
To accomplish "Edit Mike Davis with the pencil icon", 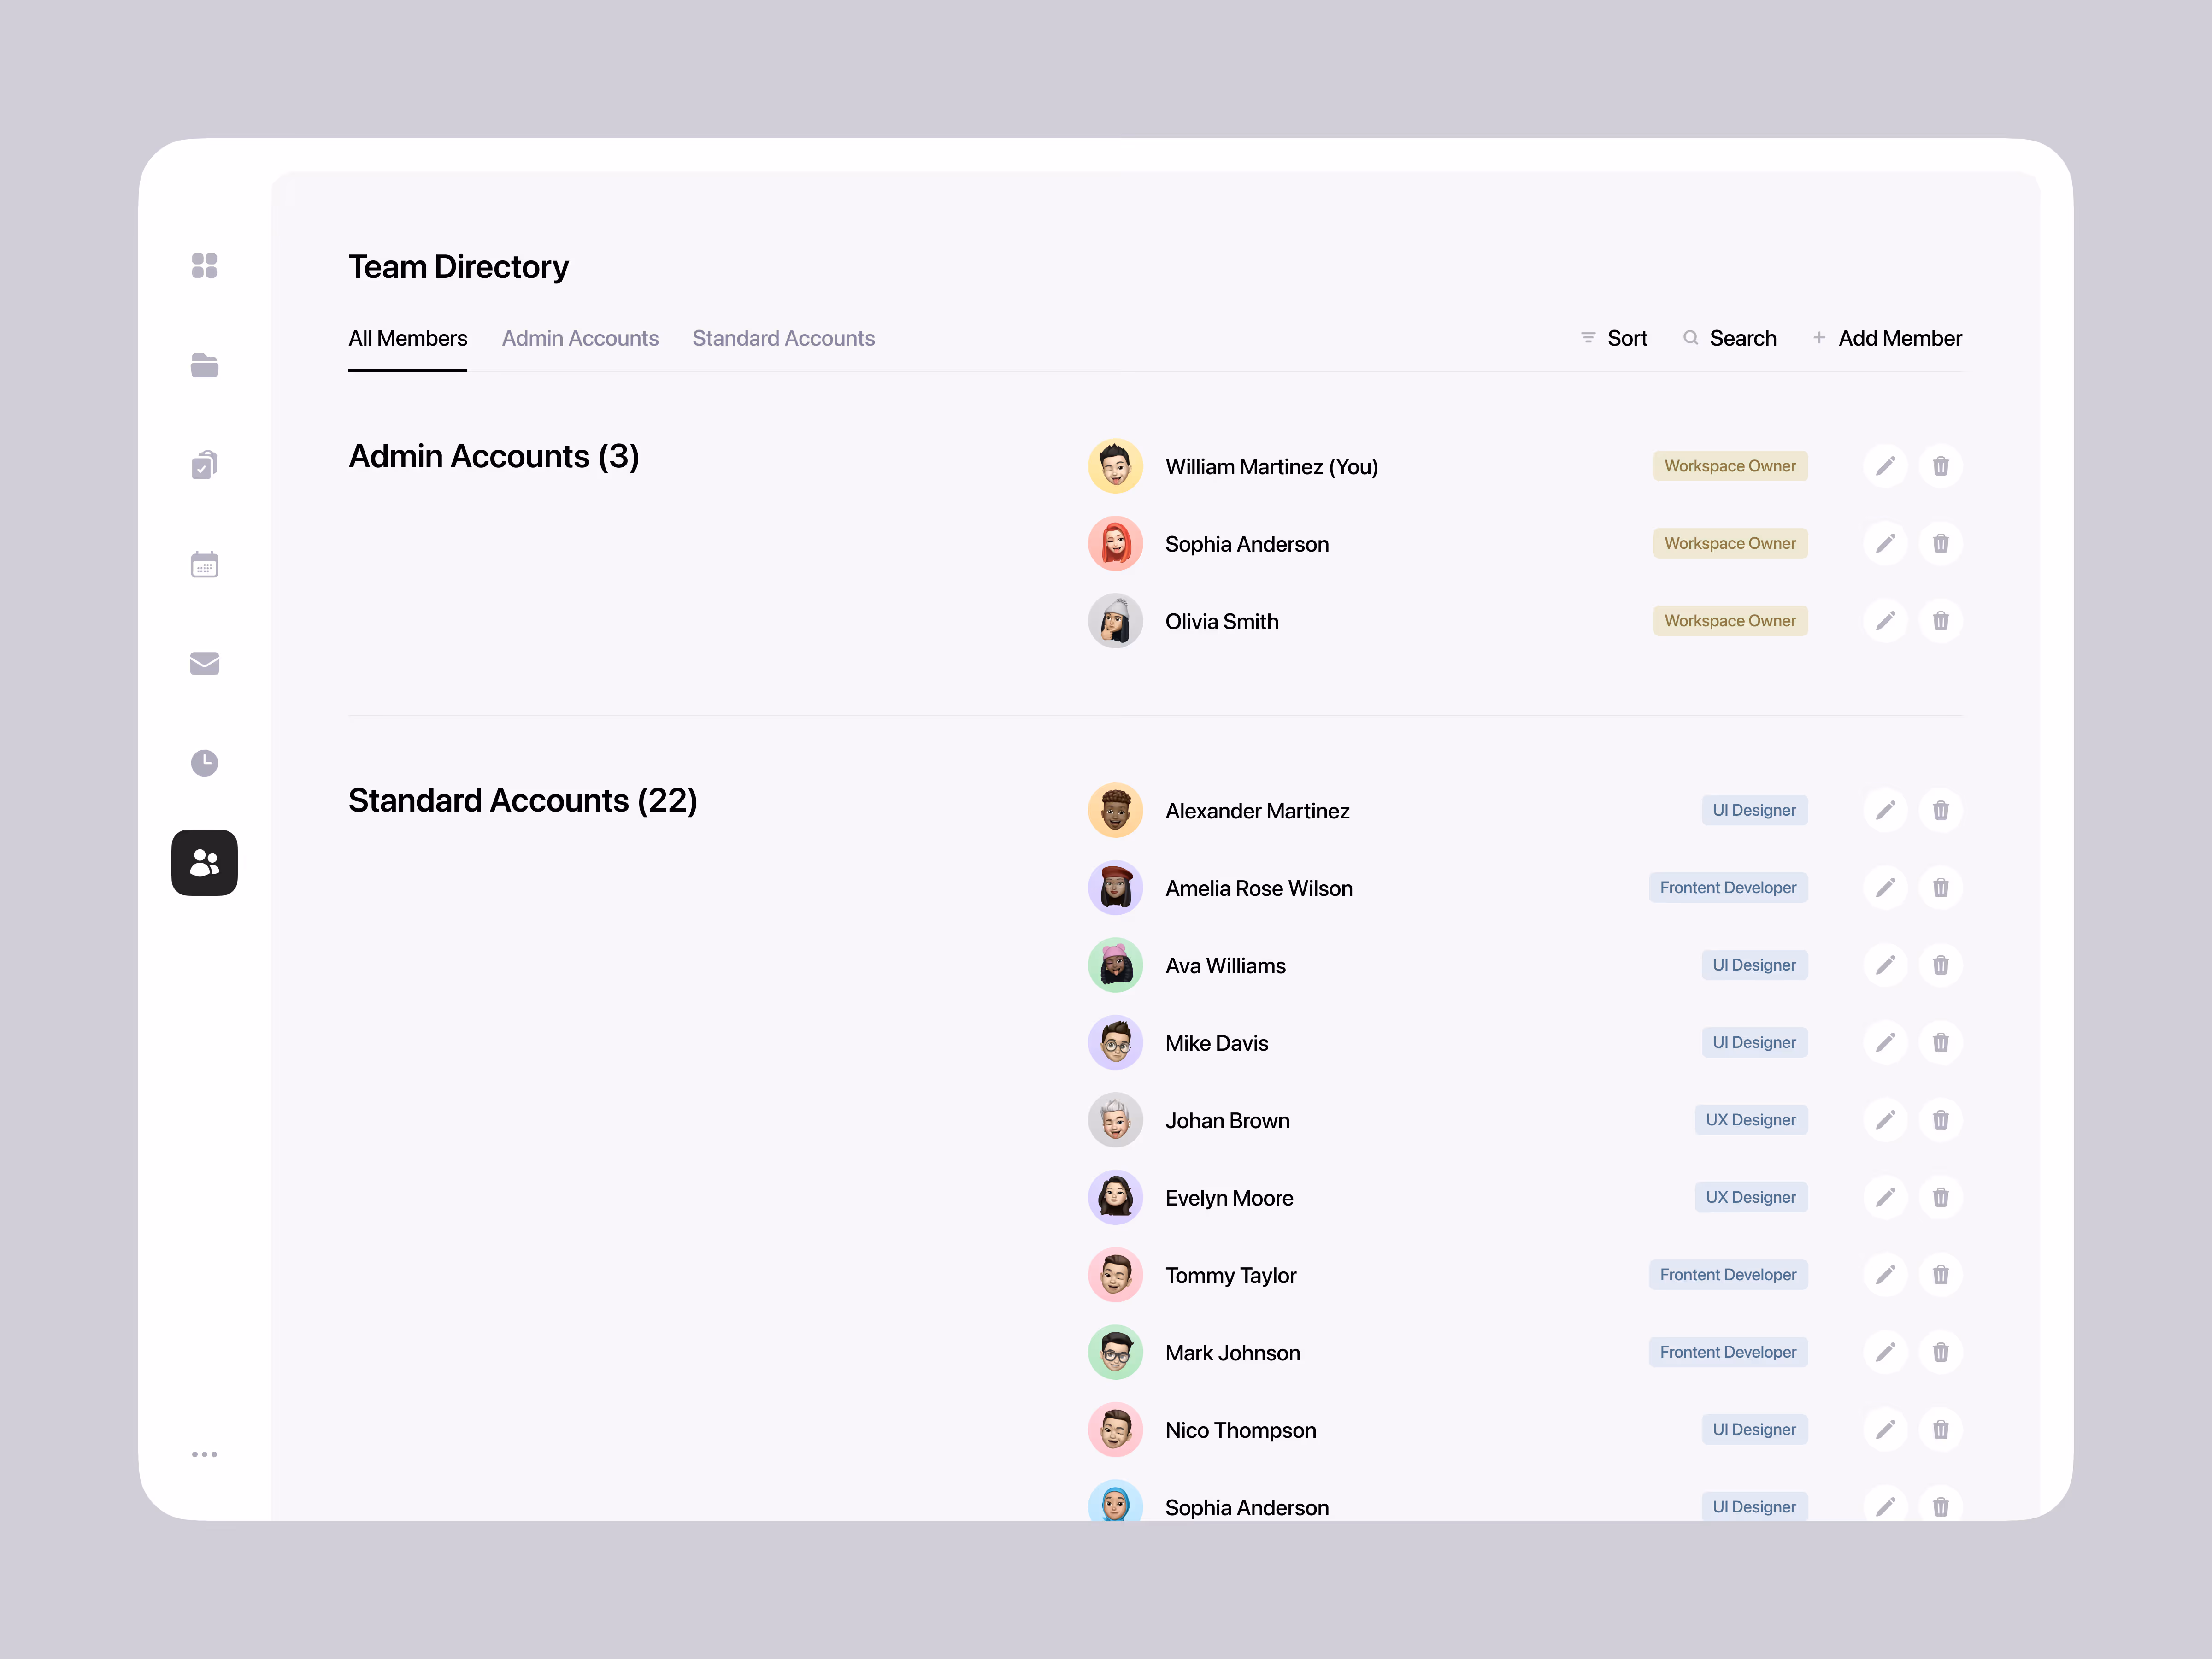I will click(x=1886, y=1042).
